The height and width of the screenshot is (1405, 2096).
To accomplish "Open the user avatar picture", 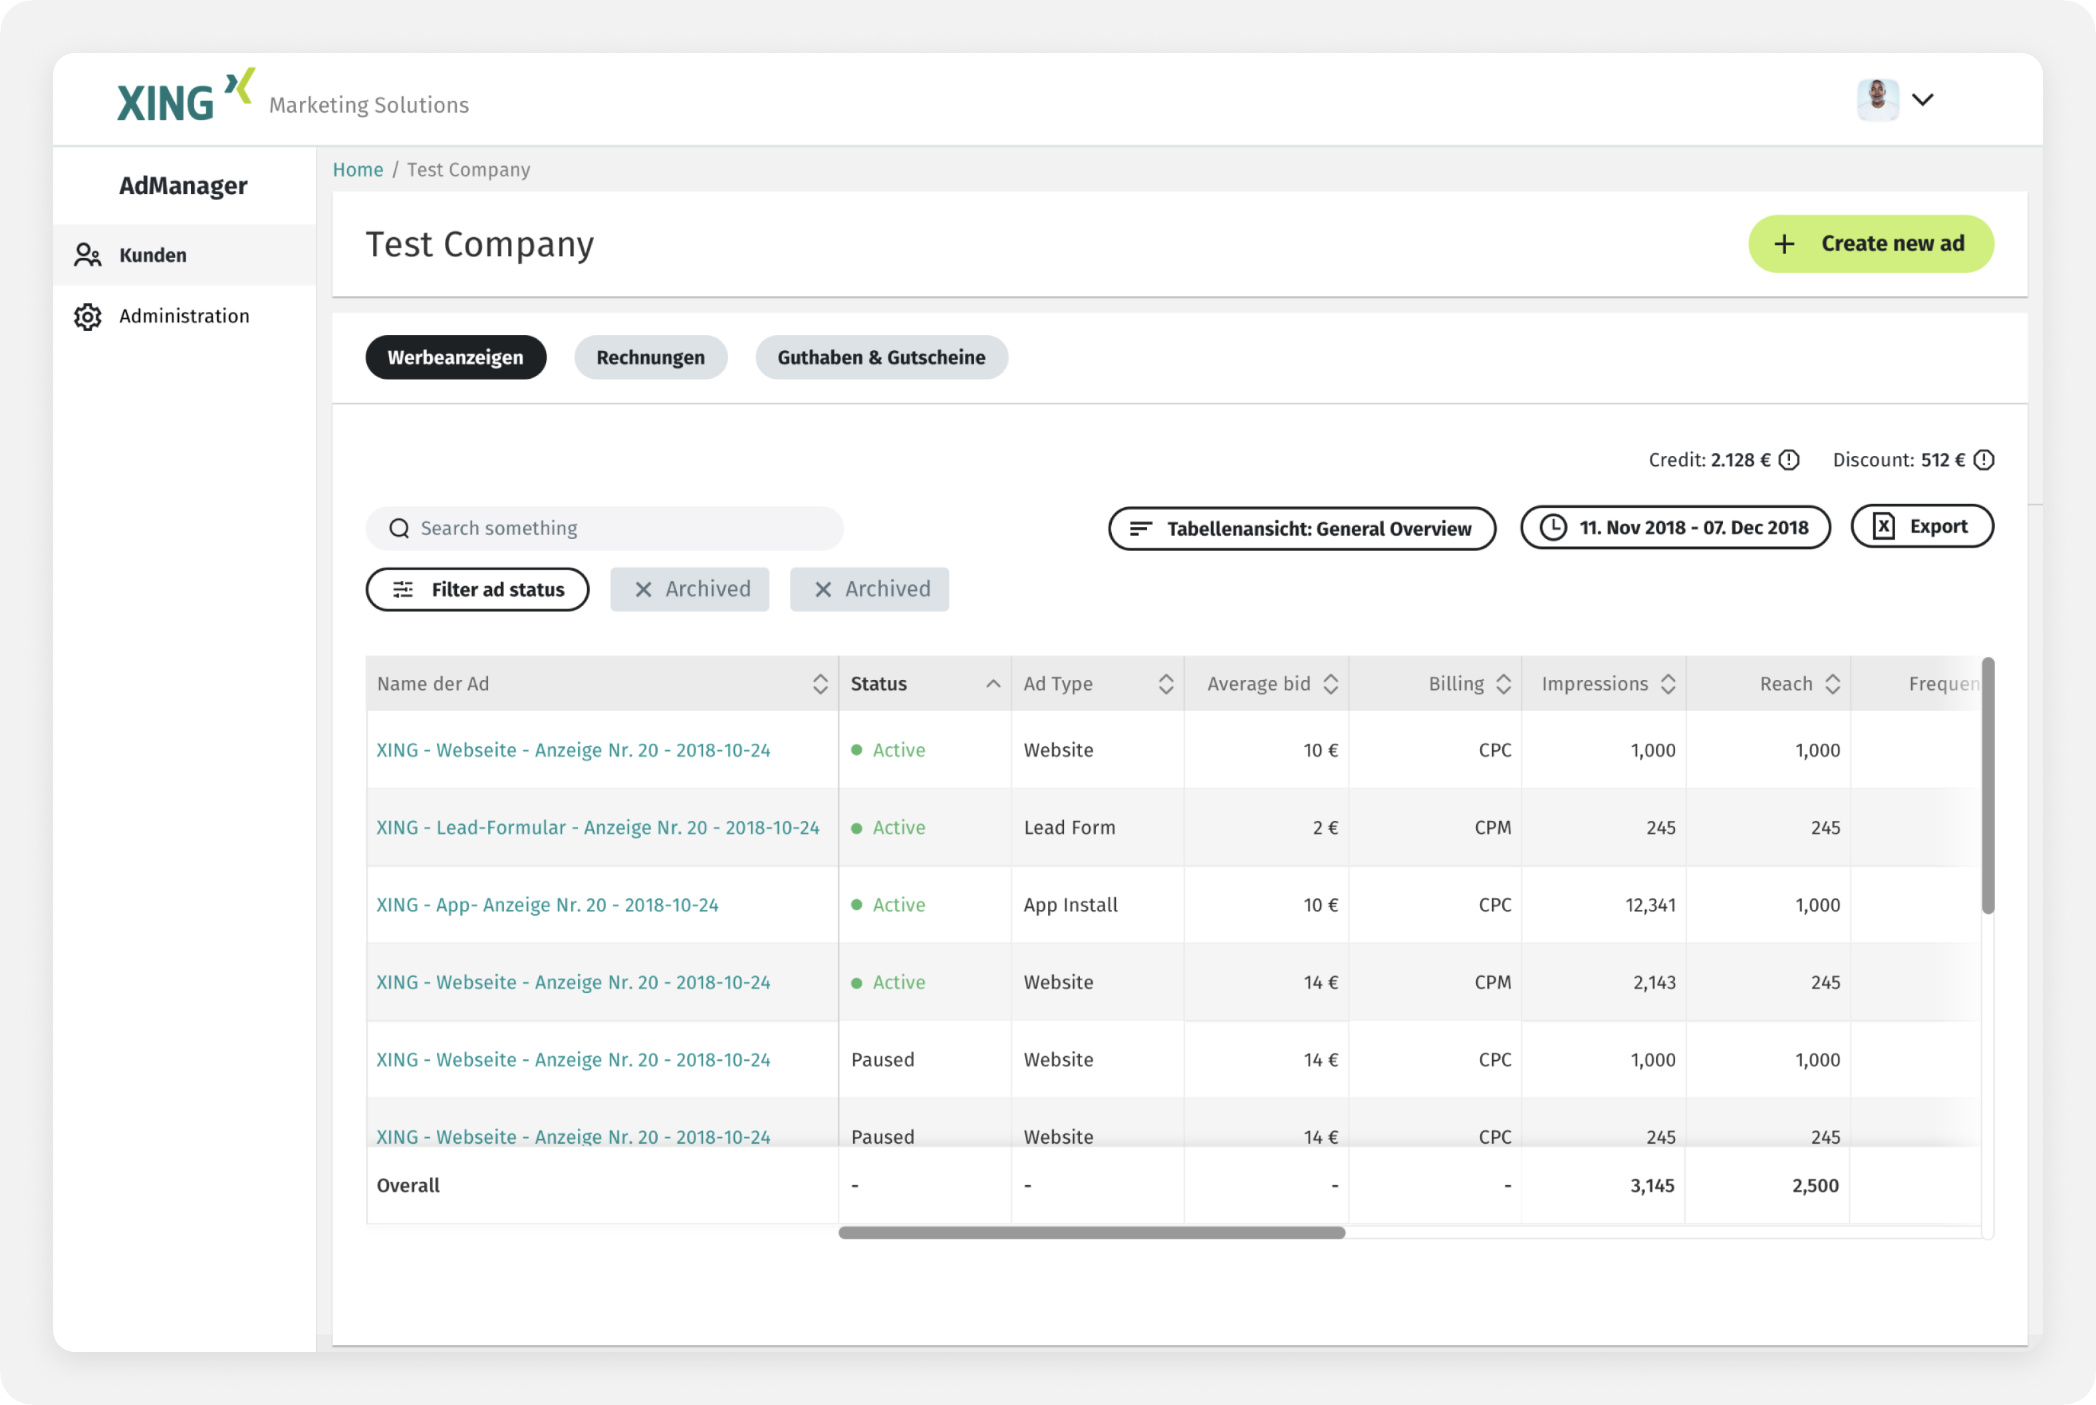I will [x=1877, y=100].
